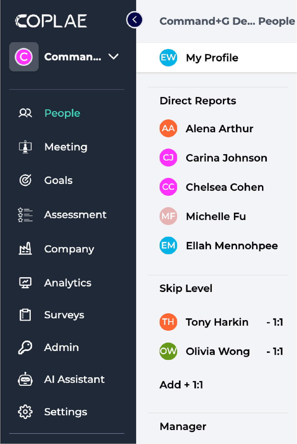Open the Meeting presenter icon
This screenshot has width=297, height=444.
(x=25, y=147)
